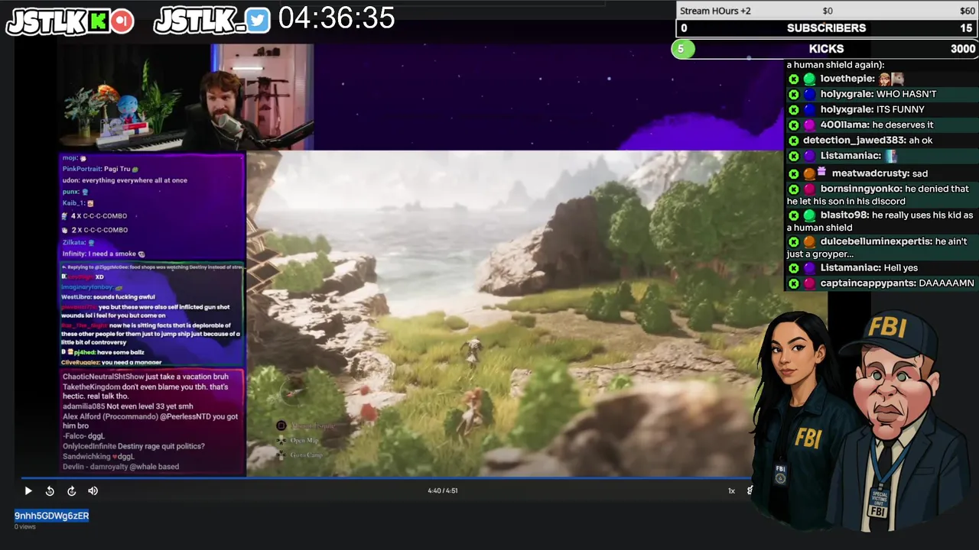Click 'everything everywhere all at once' message
Viewport: 979px width, 550px height.
click(x=125, y=180)
